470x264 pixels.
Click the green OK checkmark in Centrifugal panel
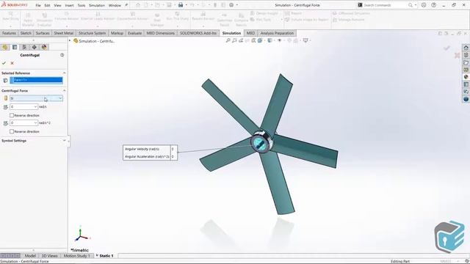tap(4, 63)
